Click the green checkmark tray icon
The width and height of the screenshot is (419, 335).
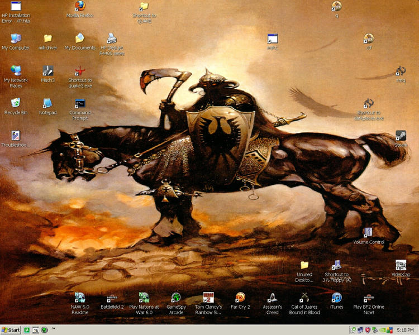click(x=353, y=330)
